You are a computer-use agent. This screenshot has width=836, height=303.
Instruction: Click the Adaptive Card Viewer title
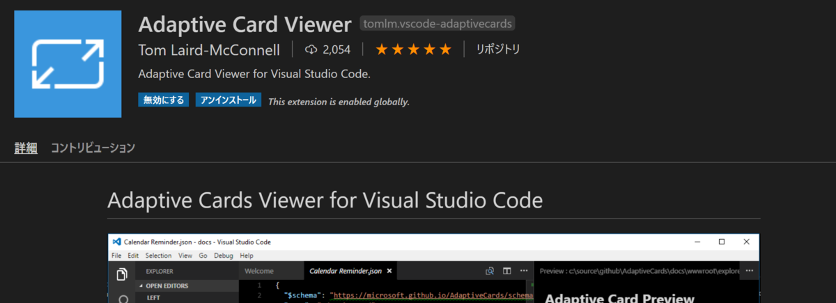245,24
